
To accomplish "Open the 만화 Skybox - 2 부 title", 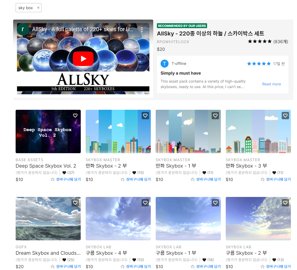I will coord(106,166).
